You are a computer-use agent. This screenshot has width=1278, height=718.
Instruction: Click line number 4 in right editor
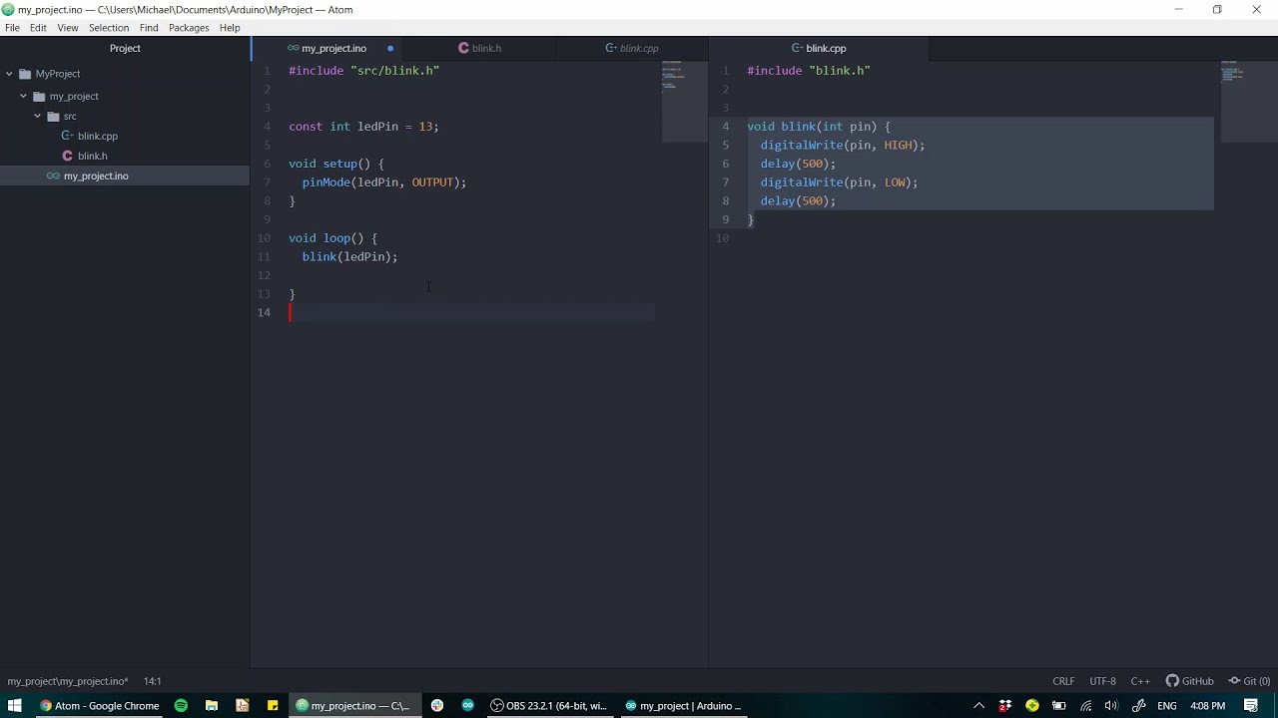[x=726, y=127]
